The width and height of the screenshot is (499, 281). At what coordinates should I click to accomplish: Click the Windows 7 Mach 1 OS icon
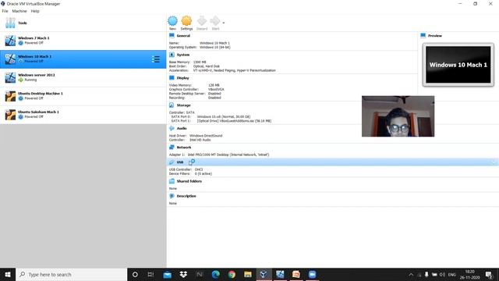[x=10, y=41]
